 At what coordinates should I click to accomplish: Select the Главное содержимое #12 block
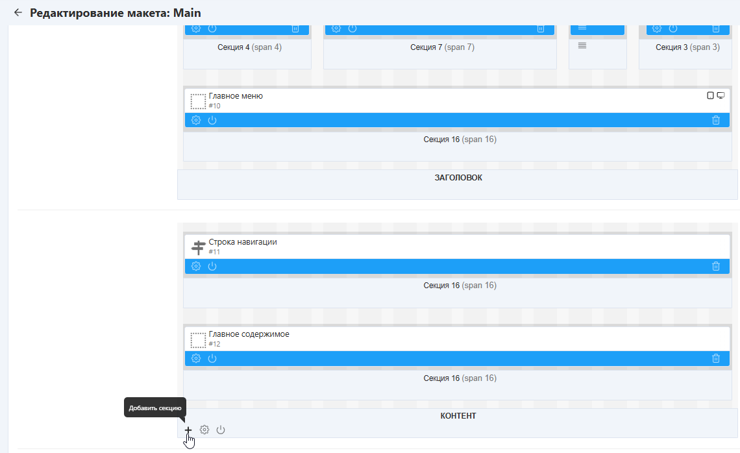(249, 335)
